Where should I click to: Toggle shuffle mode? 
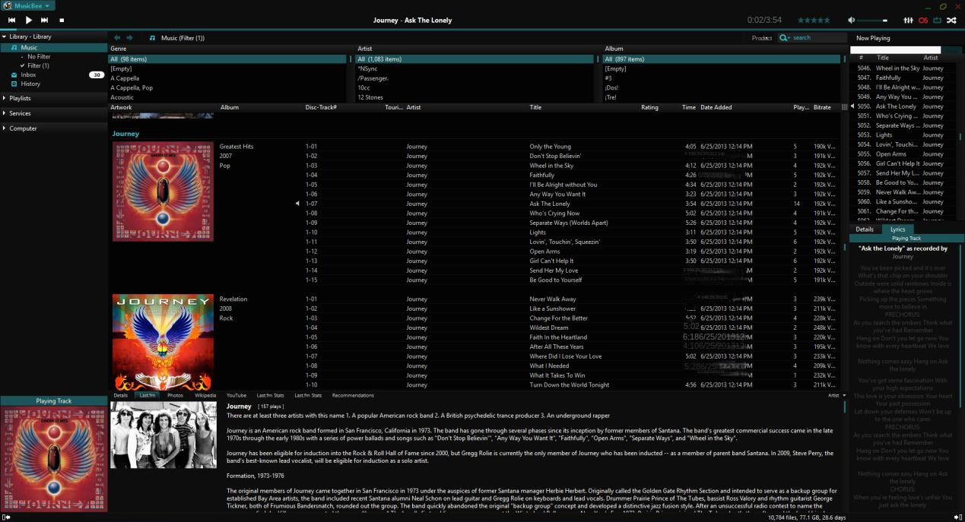(x=951, y=20)
